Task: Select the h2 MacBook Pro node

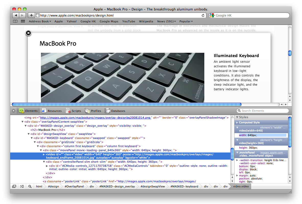Action: point(48,130)
